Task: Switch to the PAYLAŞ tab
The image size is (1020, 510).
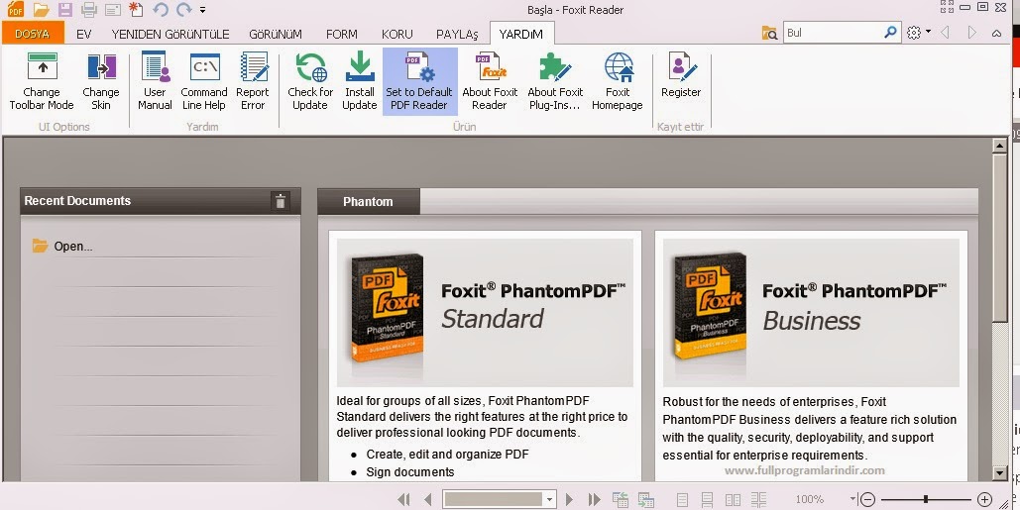Action: tap(457, 34)
